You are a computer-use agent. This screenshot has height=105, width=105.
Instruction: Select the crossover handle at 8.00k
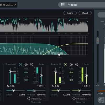tap(59, 55)
